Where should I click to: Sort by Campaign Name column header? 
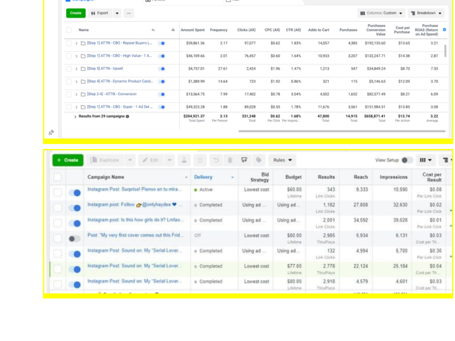pyautogui.click(x=106, y=177)
